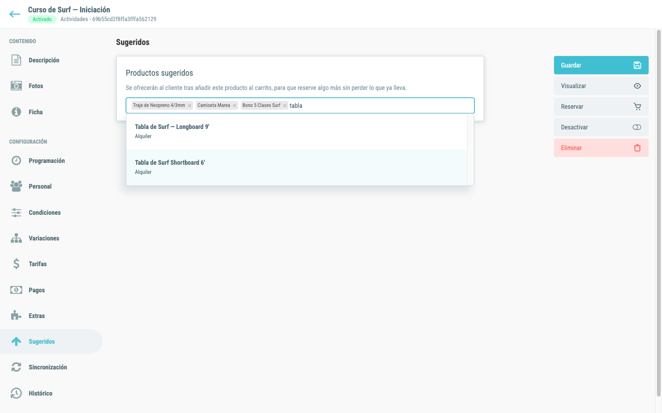Open the Programación clock icon
The width and height of the screenshot is (662, 413).
pos(16,161)
